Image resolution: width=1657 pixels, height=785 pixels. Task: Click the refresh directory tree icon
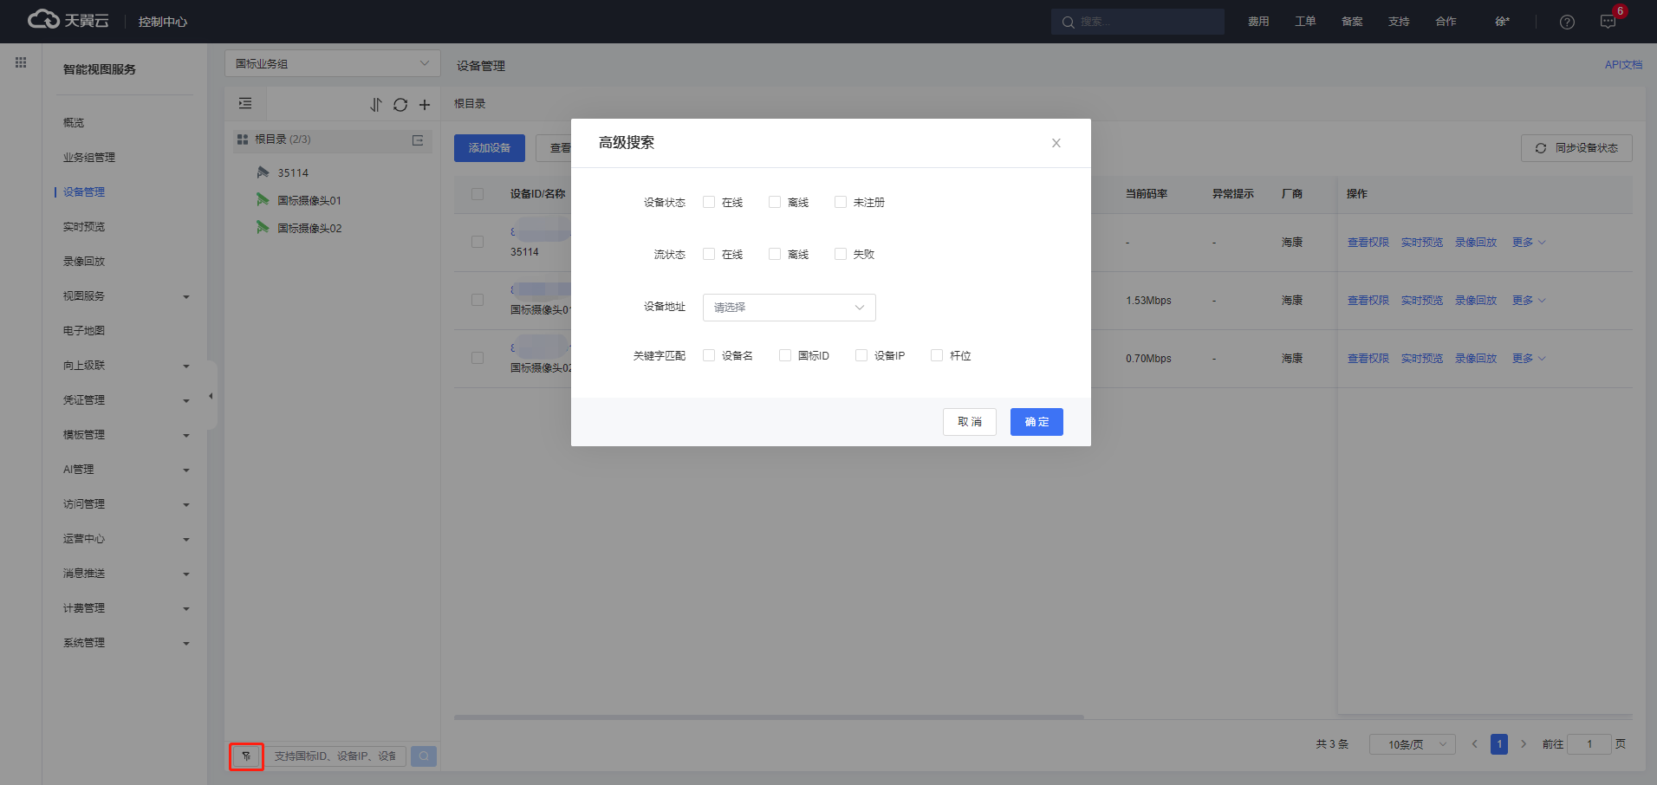400,105
